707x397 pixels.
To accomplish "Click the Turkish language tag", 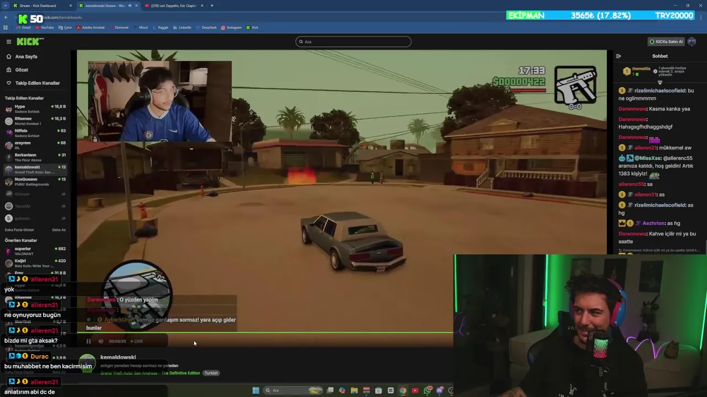I will (211, 373).
